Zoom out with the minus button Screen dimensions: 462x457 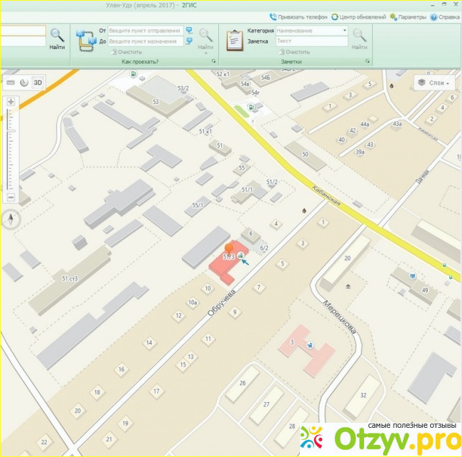(x=11, y=197)
